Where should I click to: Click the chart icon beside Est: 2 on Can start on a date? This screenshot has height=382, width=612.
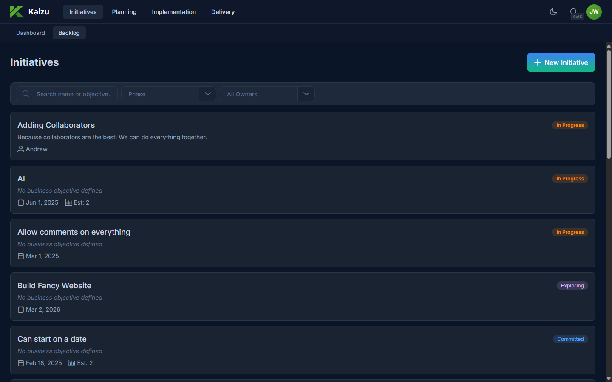tap(71, 363)
